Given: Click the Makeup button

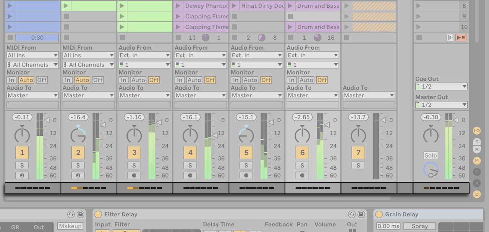Looking at the screenshot, I should tap(70, 226).
